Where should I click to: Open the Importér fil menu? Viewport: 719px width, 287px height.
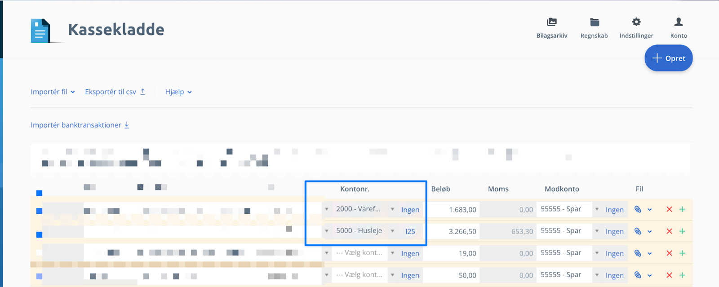53,92
